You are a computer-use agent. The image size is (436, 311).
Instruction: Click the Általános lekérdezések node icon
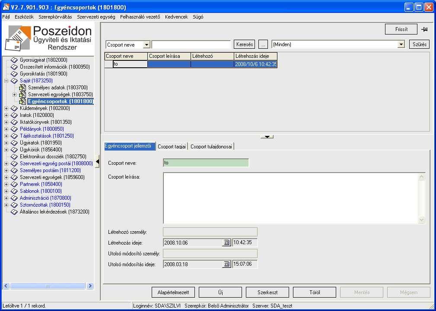point(14,212)
